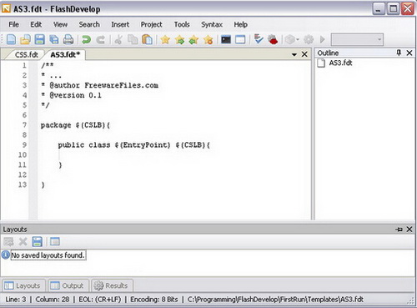Click the Print toolbar icon
Viewport: 417px width, 308px height.
68,39
